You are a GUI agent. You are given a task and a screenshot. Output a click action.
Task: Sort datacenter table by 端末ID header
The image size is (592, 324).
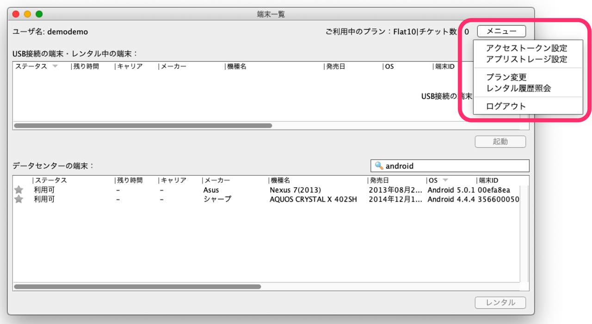coord(488,180)
